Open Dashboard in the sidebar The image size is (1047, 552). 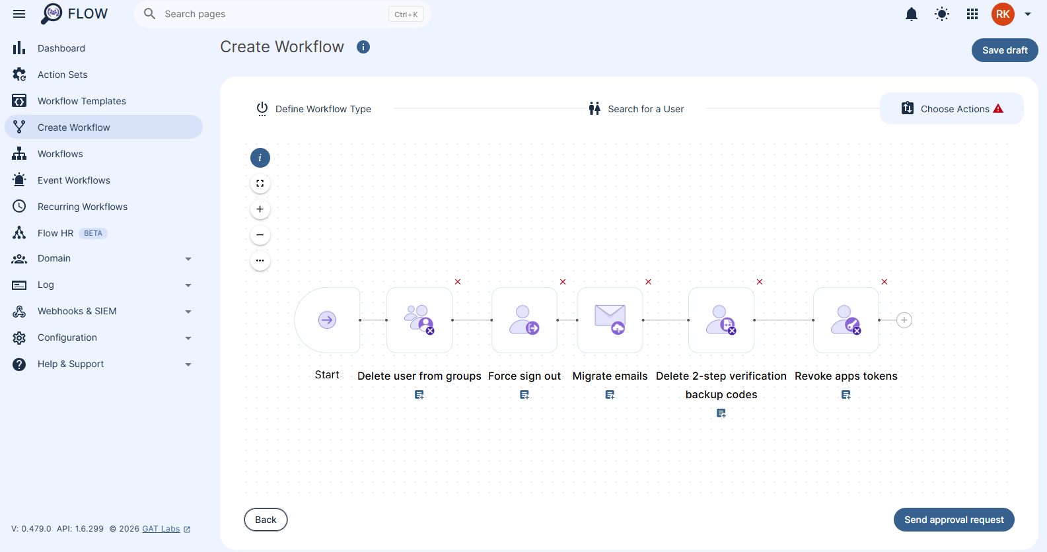(104, 48)
